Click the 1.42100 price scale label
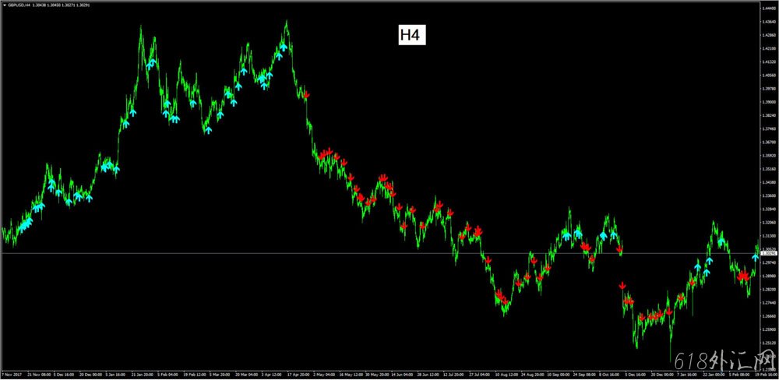The width and height of the screenshot is (779, 380). (x=770, y=49)
